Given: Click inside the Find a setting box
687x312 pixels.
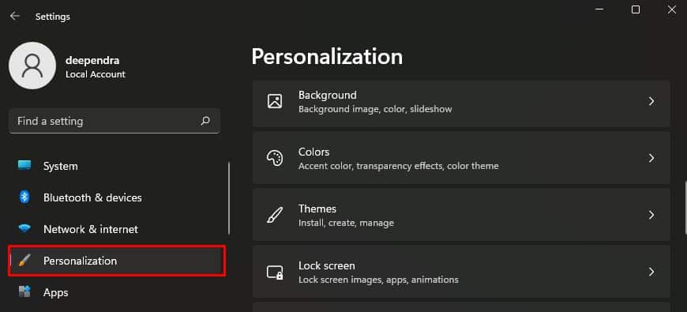Looking at the screenshot, I should point(114,121).
